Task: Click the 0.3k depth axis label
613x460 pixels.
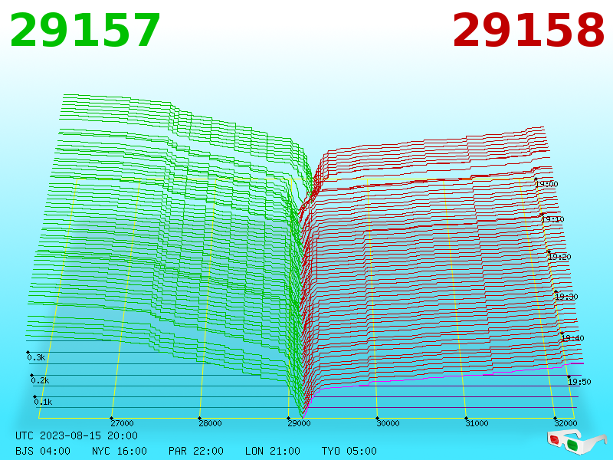Action: 36,357
